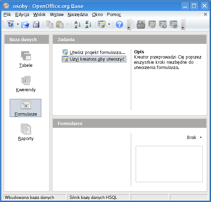The image size is (211, 202).
Task: Click the Open file folder icon
Action: coord(25,24)
